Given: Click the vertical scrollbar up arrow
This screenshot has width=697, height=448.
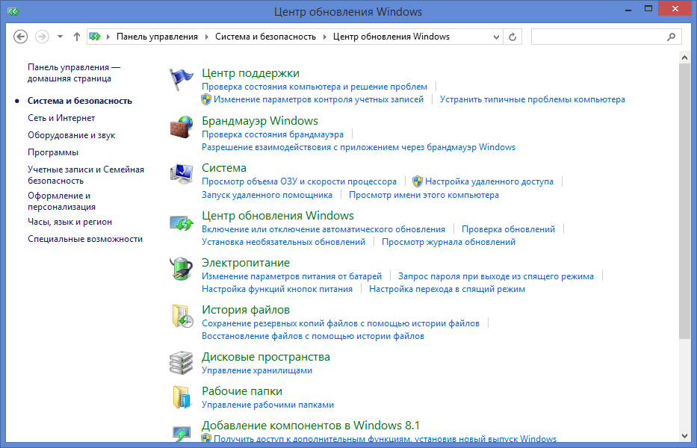Looking at the screenshot, I should [684, 57].
